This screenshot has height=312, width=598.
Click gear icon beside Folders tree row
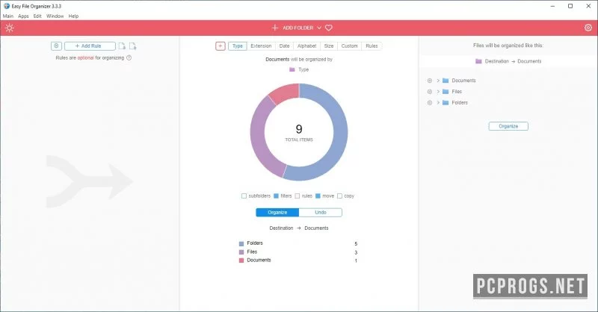429,103
